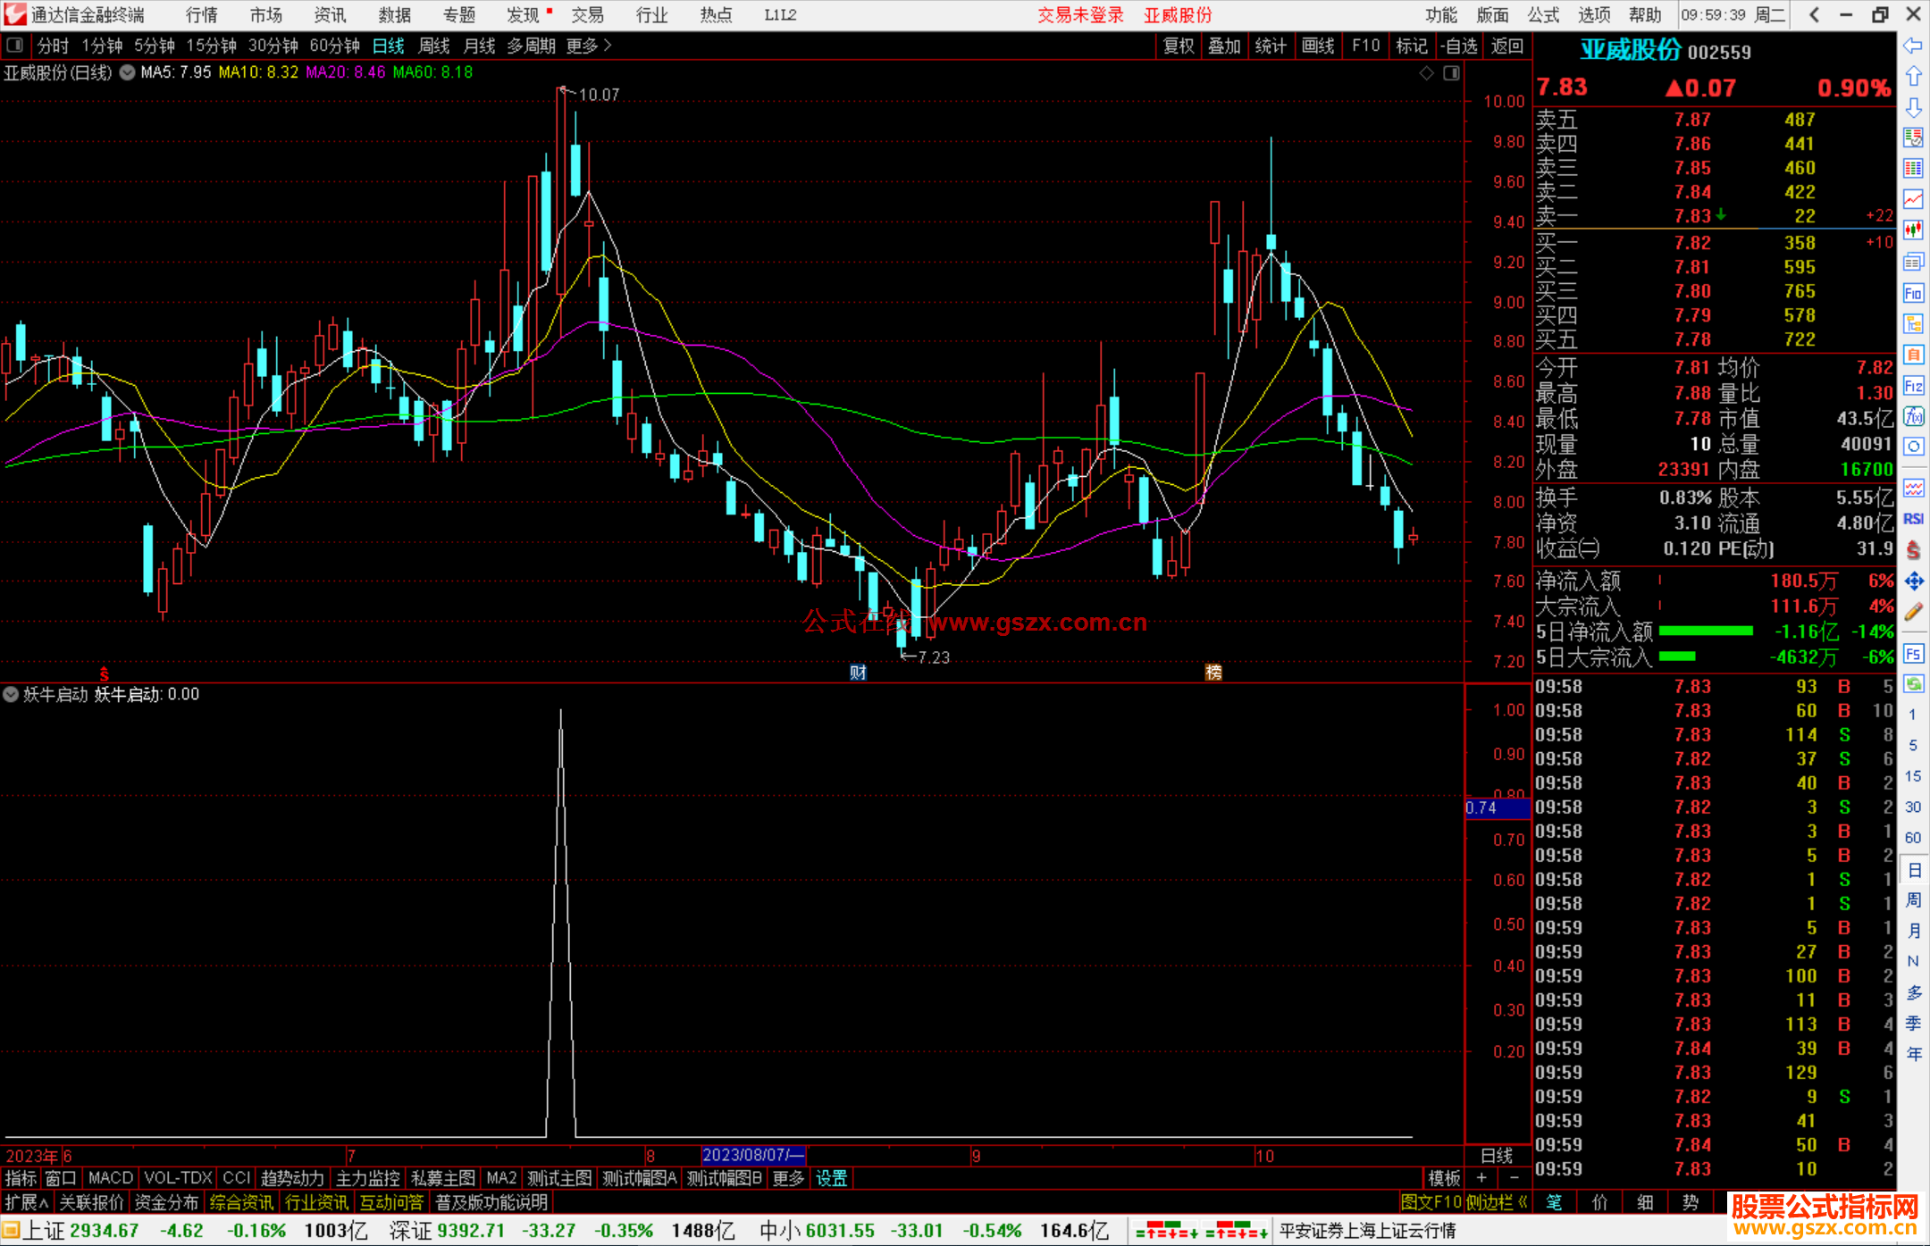Collapse the 侧边栏 sidebar button
1930x1246 pixels.
tap(1497, 1202)
